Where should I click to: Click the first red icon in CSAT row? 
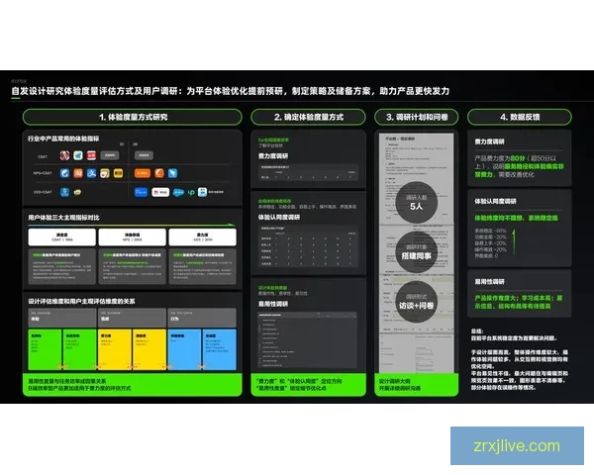click(x=64, y=156)
